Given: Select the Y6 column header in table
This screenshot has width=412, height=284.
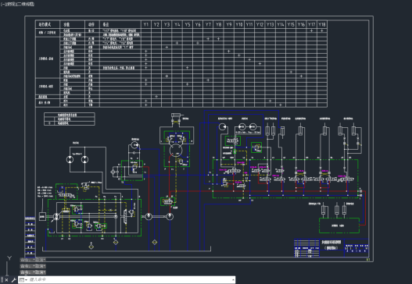Looking at the screenshot, I should click(198, 24).
